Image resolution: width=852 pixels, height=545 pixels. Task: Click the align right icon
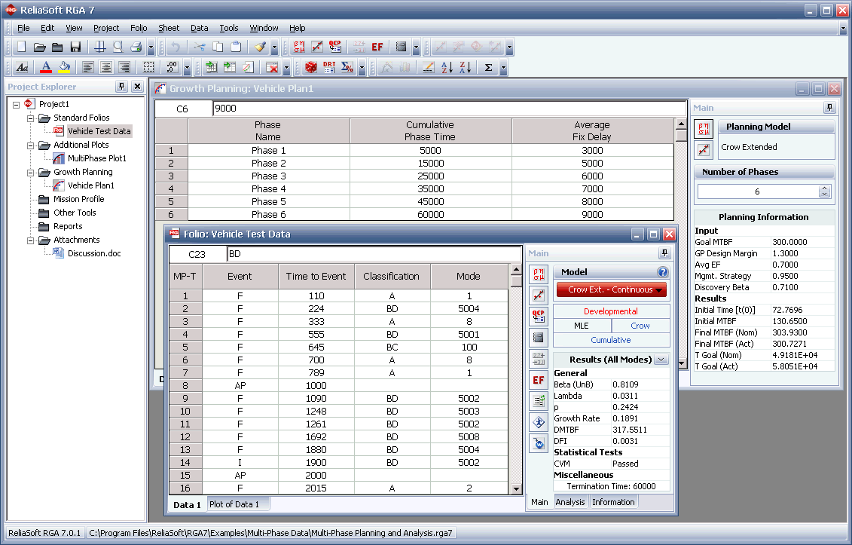(x=124, y=67)
